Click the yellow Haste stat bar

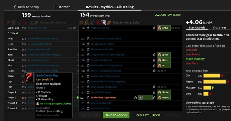215,82
